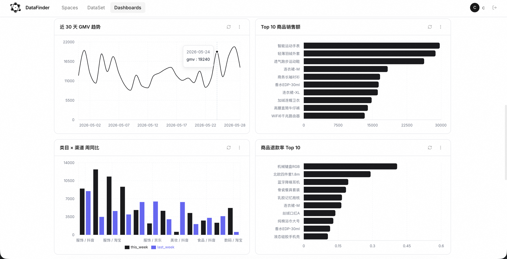
Task: Click the 蓝牙降噪耳机 label
Action: [x=288, y=182]
